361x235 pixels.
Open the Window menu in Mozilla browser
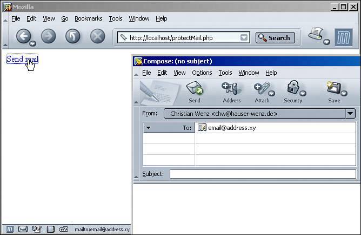click(x=139, y=18)
